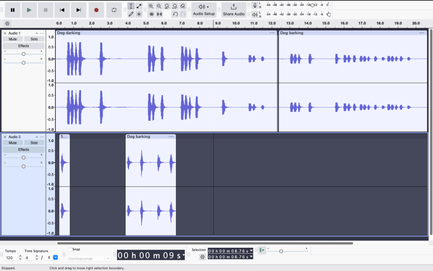Adjust the playback speed slider
The height and width of the screenshot is (271, 433).
click(281, 251)
